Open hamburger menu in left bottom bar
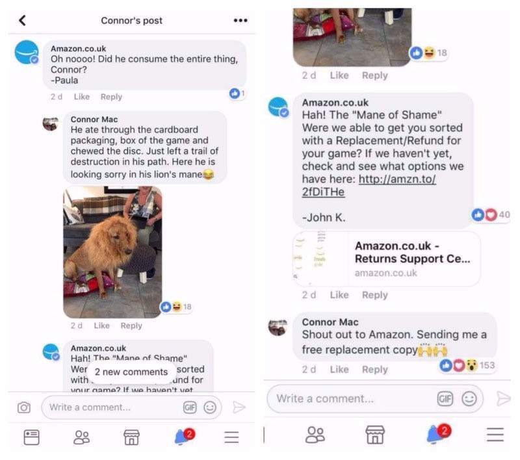The image size is (520, 460). tap(231, 437)
